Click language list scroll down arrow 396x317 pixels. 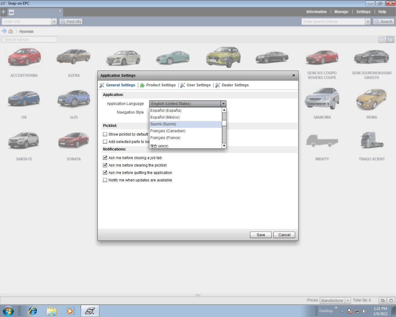coord(224,146)
